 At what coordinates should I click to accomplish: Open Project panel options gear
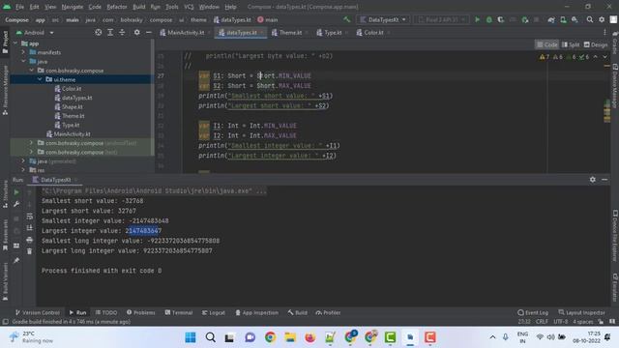coord(136,32)
